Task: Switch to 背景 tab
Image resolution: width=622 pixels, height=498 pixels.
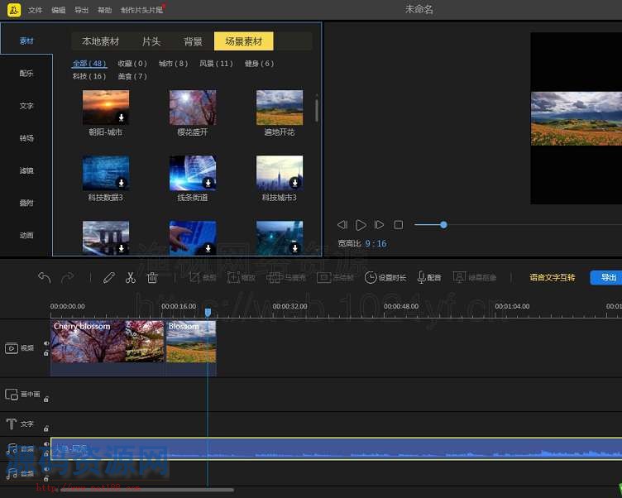Action: (x=193, y=41)
